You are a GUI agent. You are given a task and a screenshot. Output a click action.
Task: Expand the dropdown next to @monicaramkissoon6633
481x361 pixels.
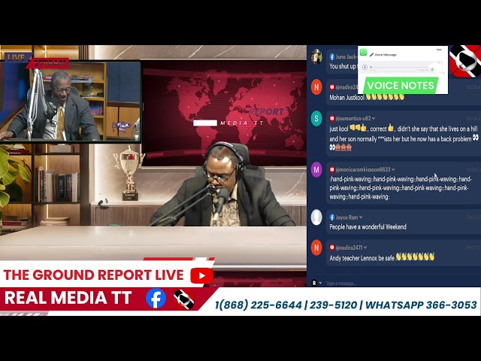click(393, 169)
